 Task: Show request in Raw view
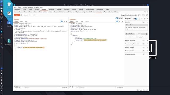22,22
